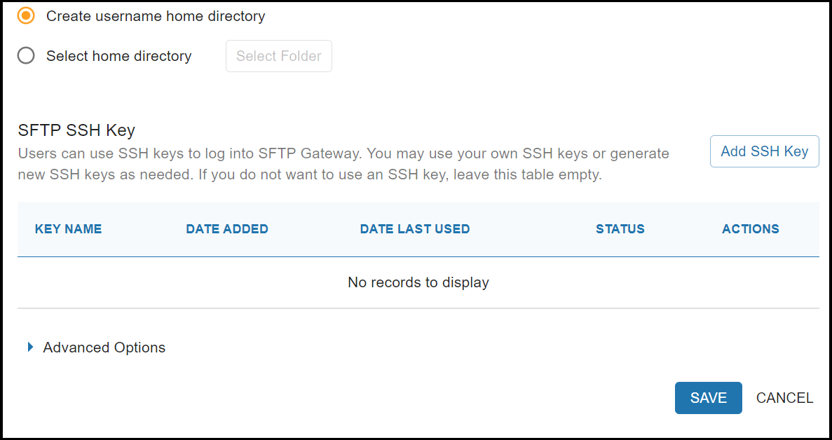Click the Select Folder button
The height and width of the screenshot is (440, 832).
point(278,56)
